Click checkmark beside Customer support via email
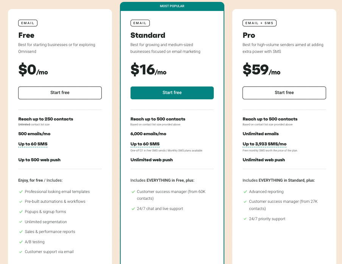The height and width of the screenshot is (264, 342). [21, 252]
